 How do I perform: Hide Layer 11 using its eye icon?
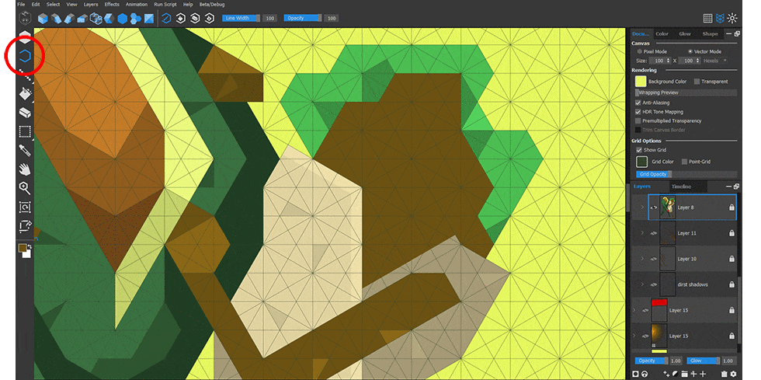pyautogui.click(x=653, y=233)
